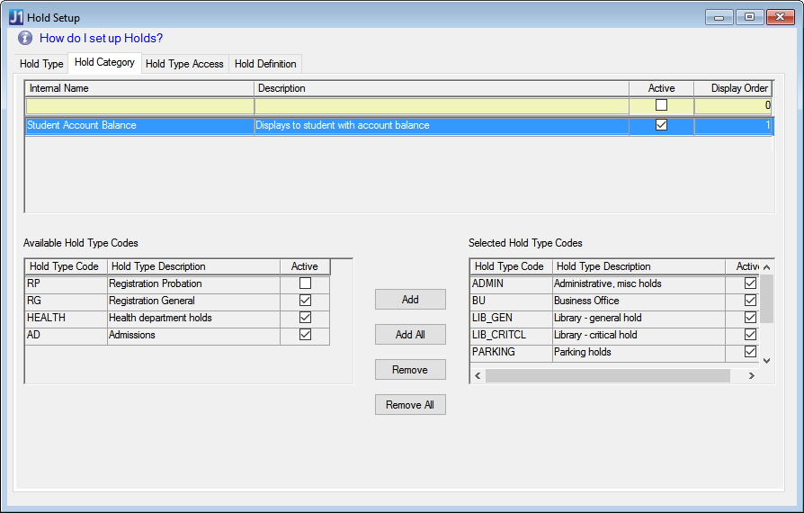This screenshot has width=804, height=513.
Task: Click Remove All hold type codes
Action: (410, 405)
